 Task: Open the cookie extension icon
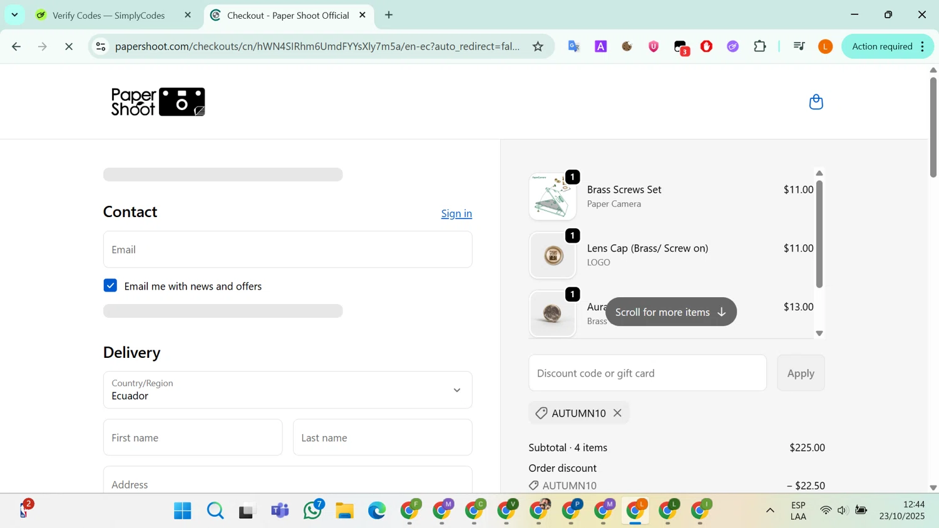click(x=627, y=46)
